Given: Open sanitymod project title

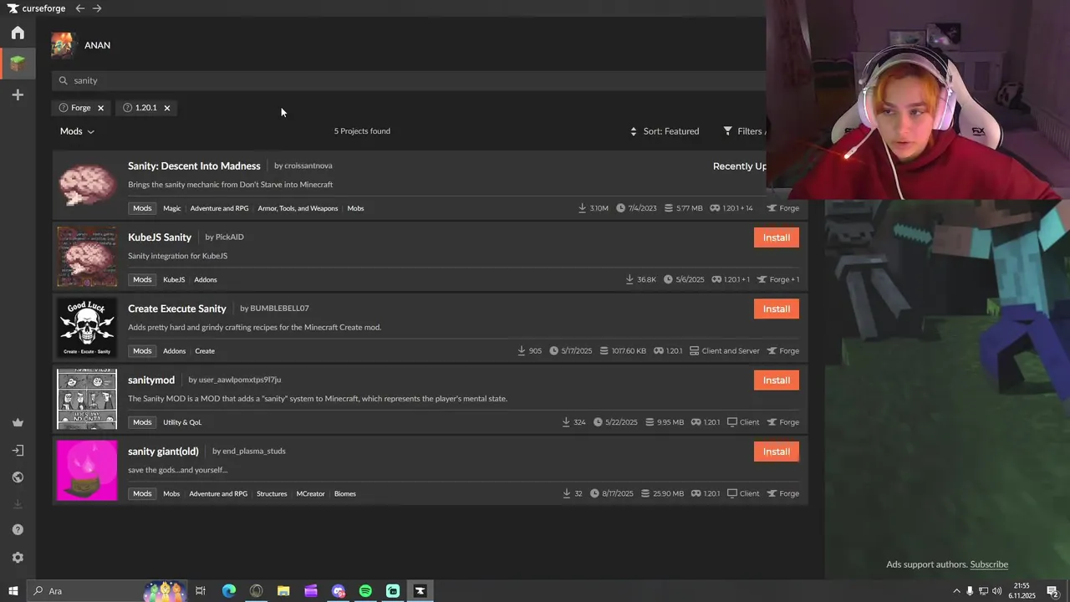Looking at the screenshot, I should 151,380.
